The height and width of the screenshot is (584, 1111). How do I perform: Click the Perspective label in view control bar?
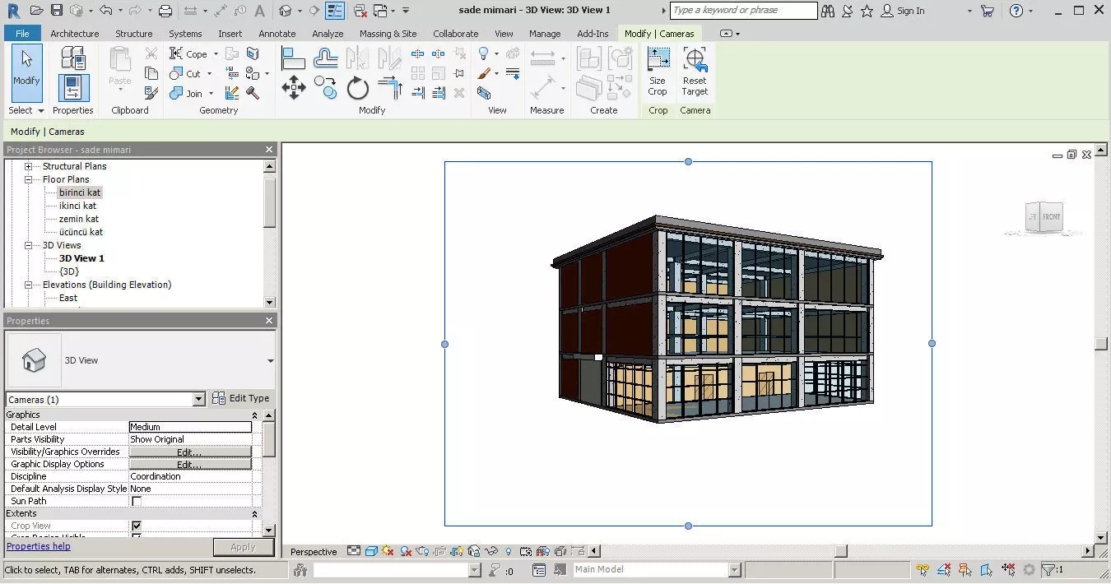pyautogui.click(x=314, y=552)
